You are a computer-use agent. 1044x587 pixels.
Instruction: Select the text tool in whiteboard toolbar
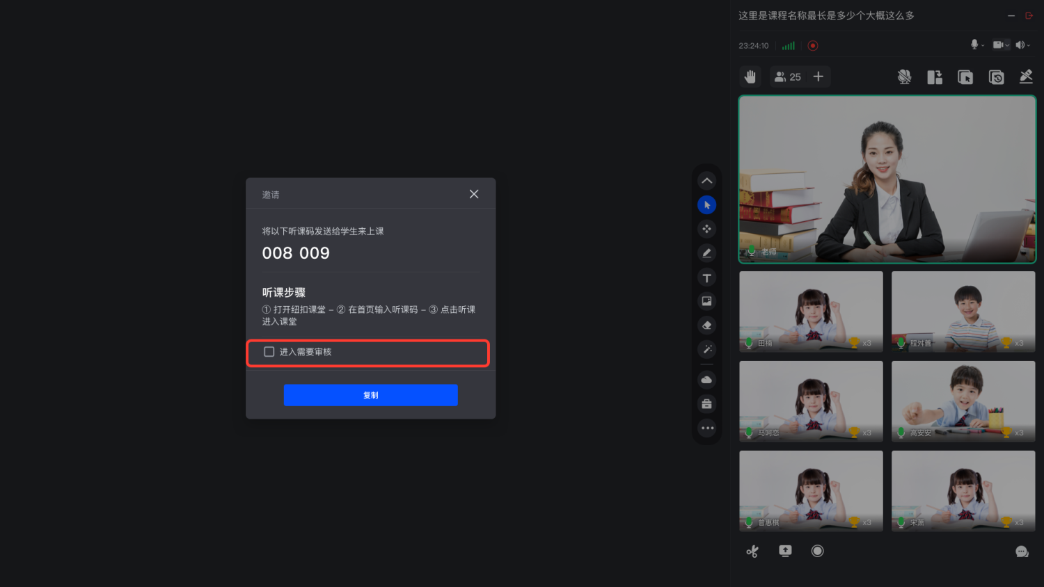pyautogui.click(x=706, y=278)
